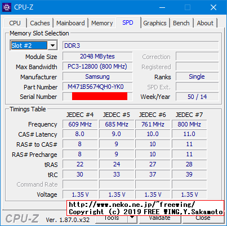227x226 pixels.
Task: Click the JEDEC #5 column header
Action: point(117,115)
